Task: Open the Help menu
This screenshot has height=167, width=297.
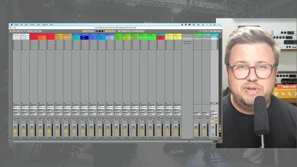Action: 51,25
